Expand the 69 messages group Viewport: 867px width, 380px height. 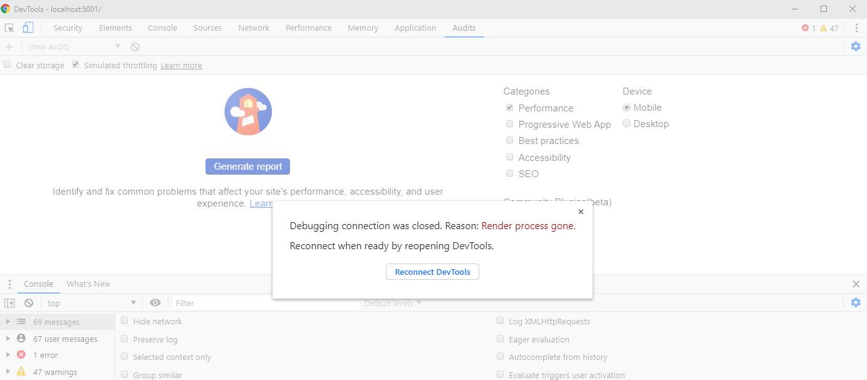(8, 322)
